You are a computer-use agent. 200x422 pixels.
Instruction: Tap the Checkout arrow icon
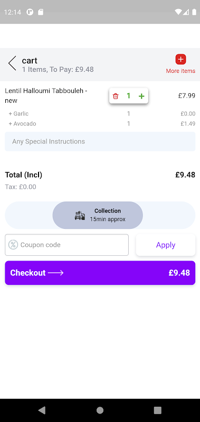point(56,273)
